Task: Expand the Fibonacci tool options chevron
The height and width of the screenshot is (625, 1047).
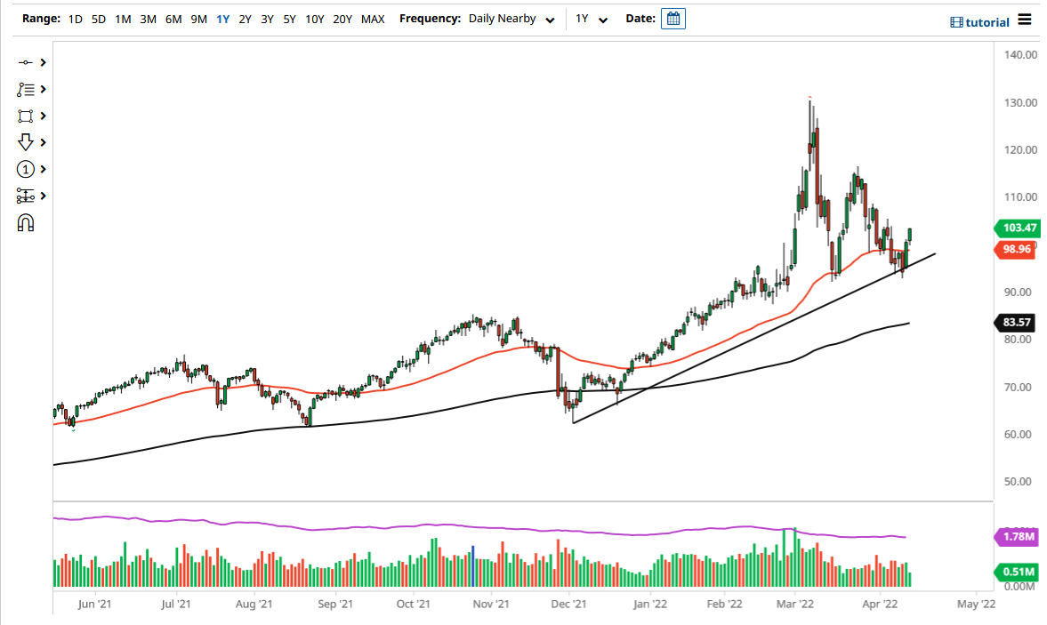Action: 44,196
